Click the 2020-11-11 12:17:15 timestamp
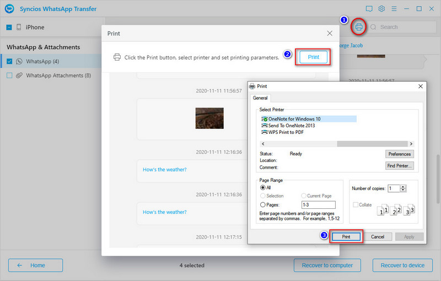Screen dimensions: 441x281 tap(219, 237)
